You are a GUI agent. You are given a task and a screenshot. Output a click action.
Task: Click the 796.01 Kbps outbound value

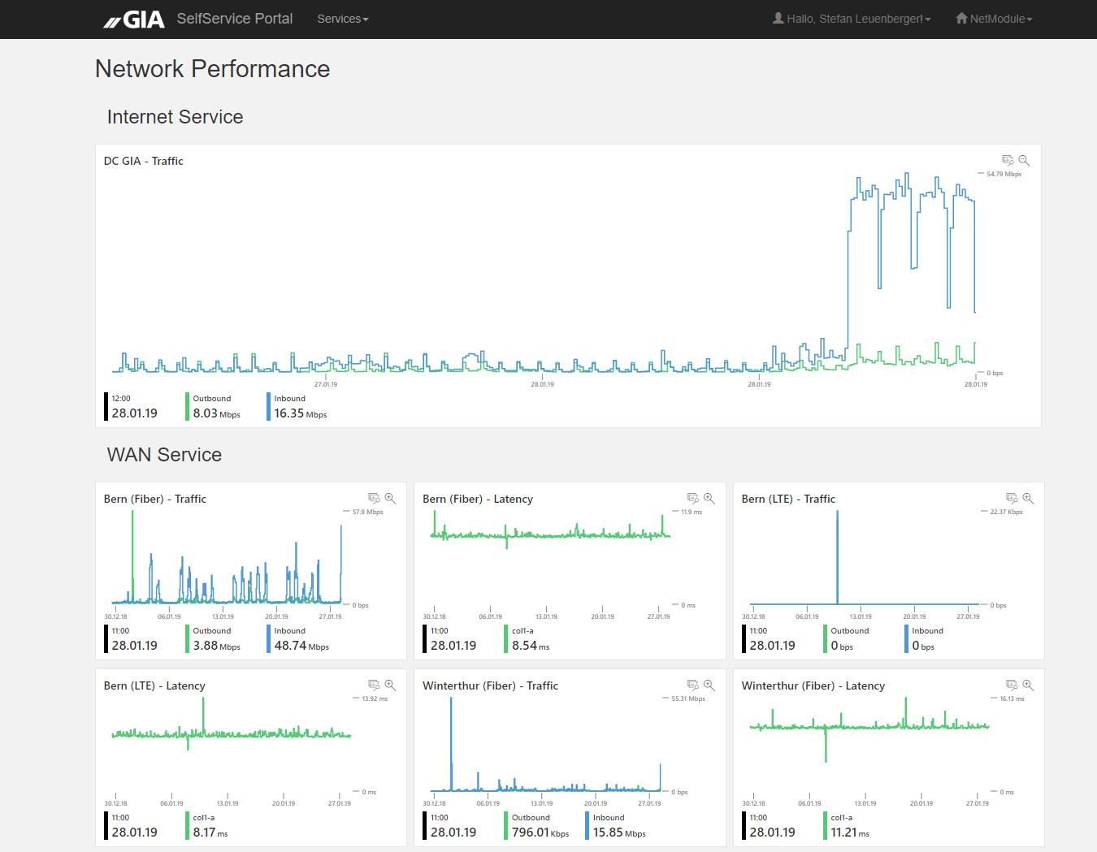[540, 833]
